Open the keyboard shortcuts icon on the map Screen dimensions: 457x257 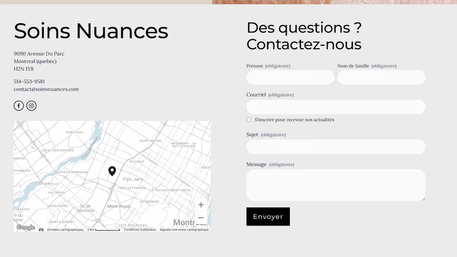point(41,229)
